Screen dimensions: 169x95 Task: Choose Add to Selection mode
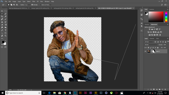(11, 5)
